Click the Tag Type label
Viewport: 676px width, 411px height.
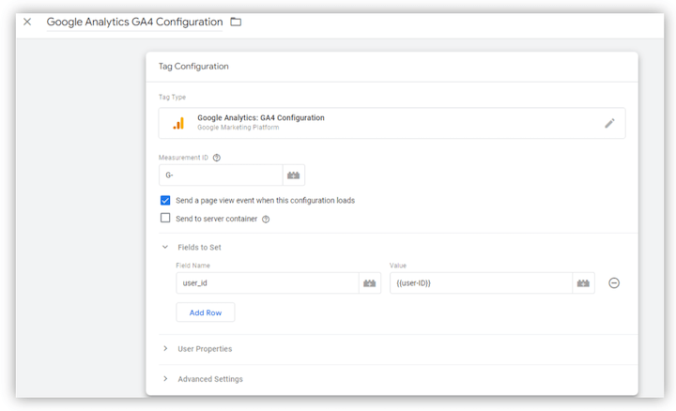tap(172, 98)
